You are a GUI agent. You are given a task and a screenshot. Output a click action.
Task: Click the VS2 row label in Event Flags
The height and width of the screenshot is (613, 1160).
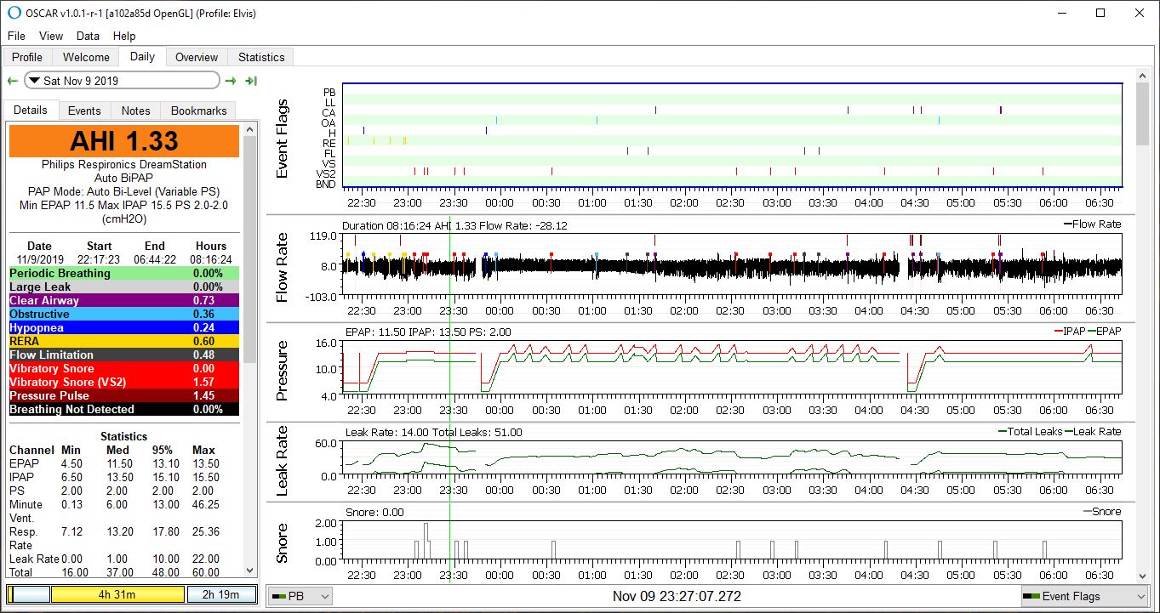click(x=326, y=173)
